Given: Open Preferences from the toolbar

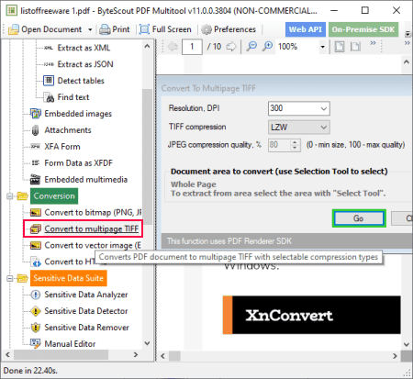Looking at the screenshot, I should [229, 29].
